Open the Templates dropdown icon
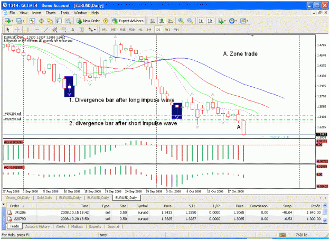Screen dimensions: 330x239 point(244,21)
